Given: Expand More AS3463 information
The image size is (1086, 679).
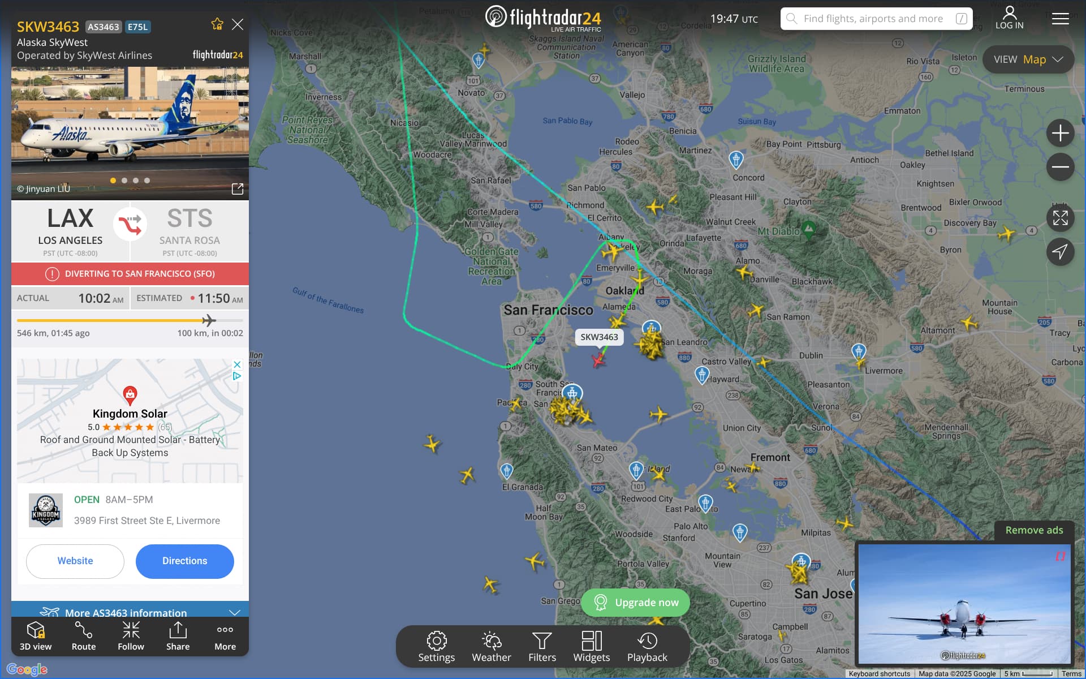Looking at the screenshot, I should click(130, 612).
